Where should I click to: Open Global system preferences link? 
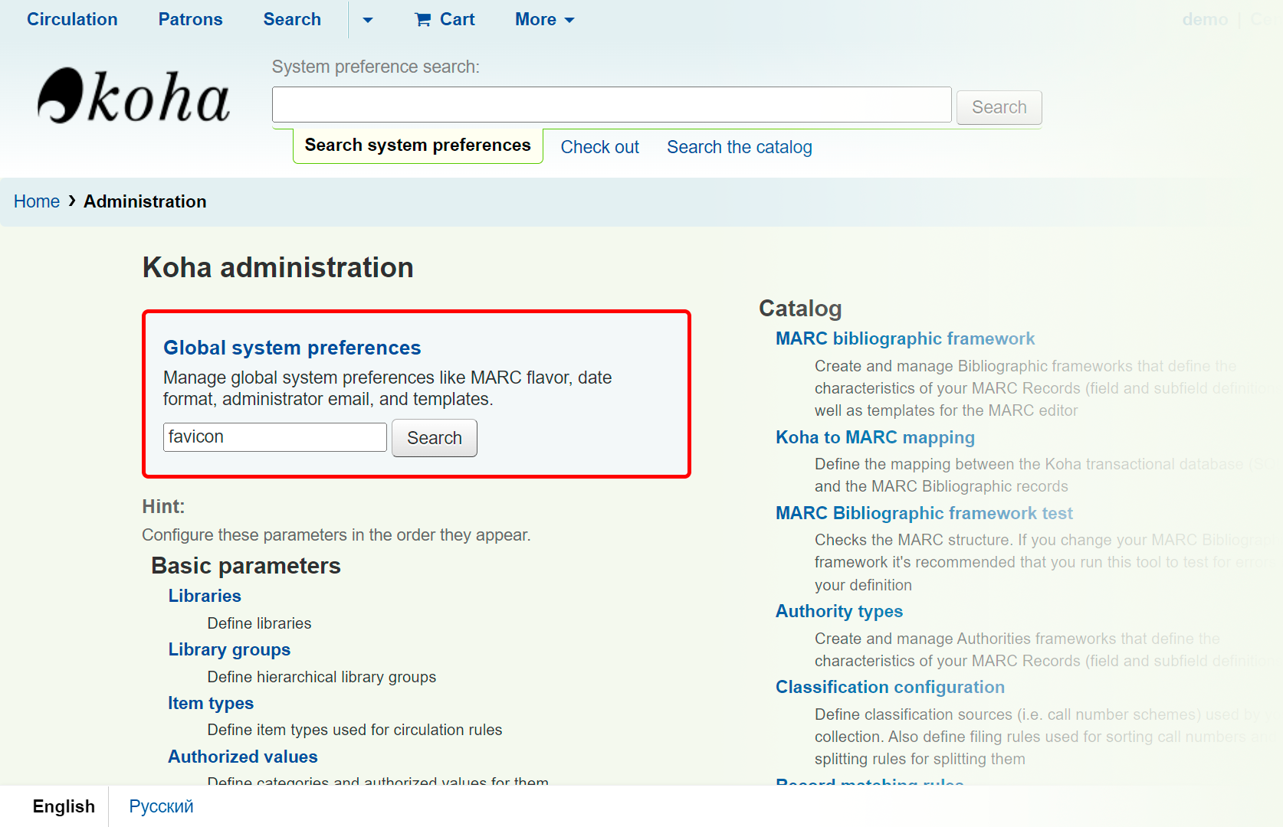point(292,348)
